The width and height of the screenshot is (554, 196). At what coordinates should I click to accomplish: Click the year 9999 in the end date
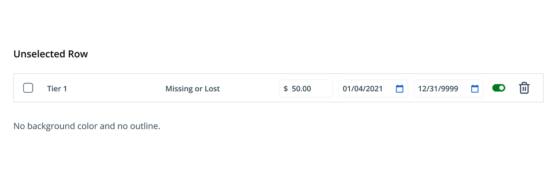450,89
